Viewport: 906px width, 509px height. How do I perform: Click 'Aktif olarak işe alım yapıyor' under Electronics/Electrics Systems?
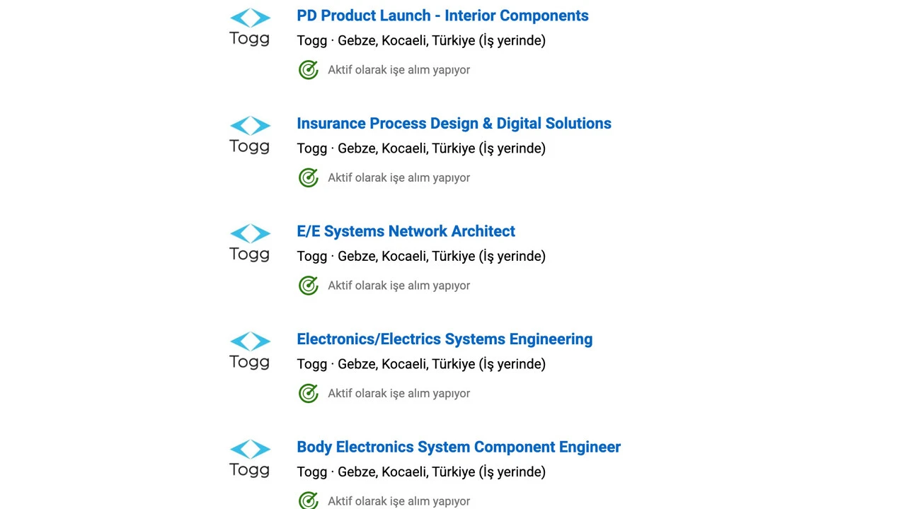pos(398,394)
